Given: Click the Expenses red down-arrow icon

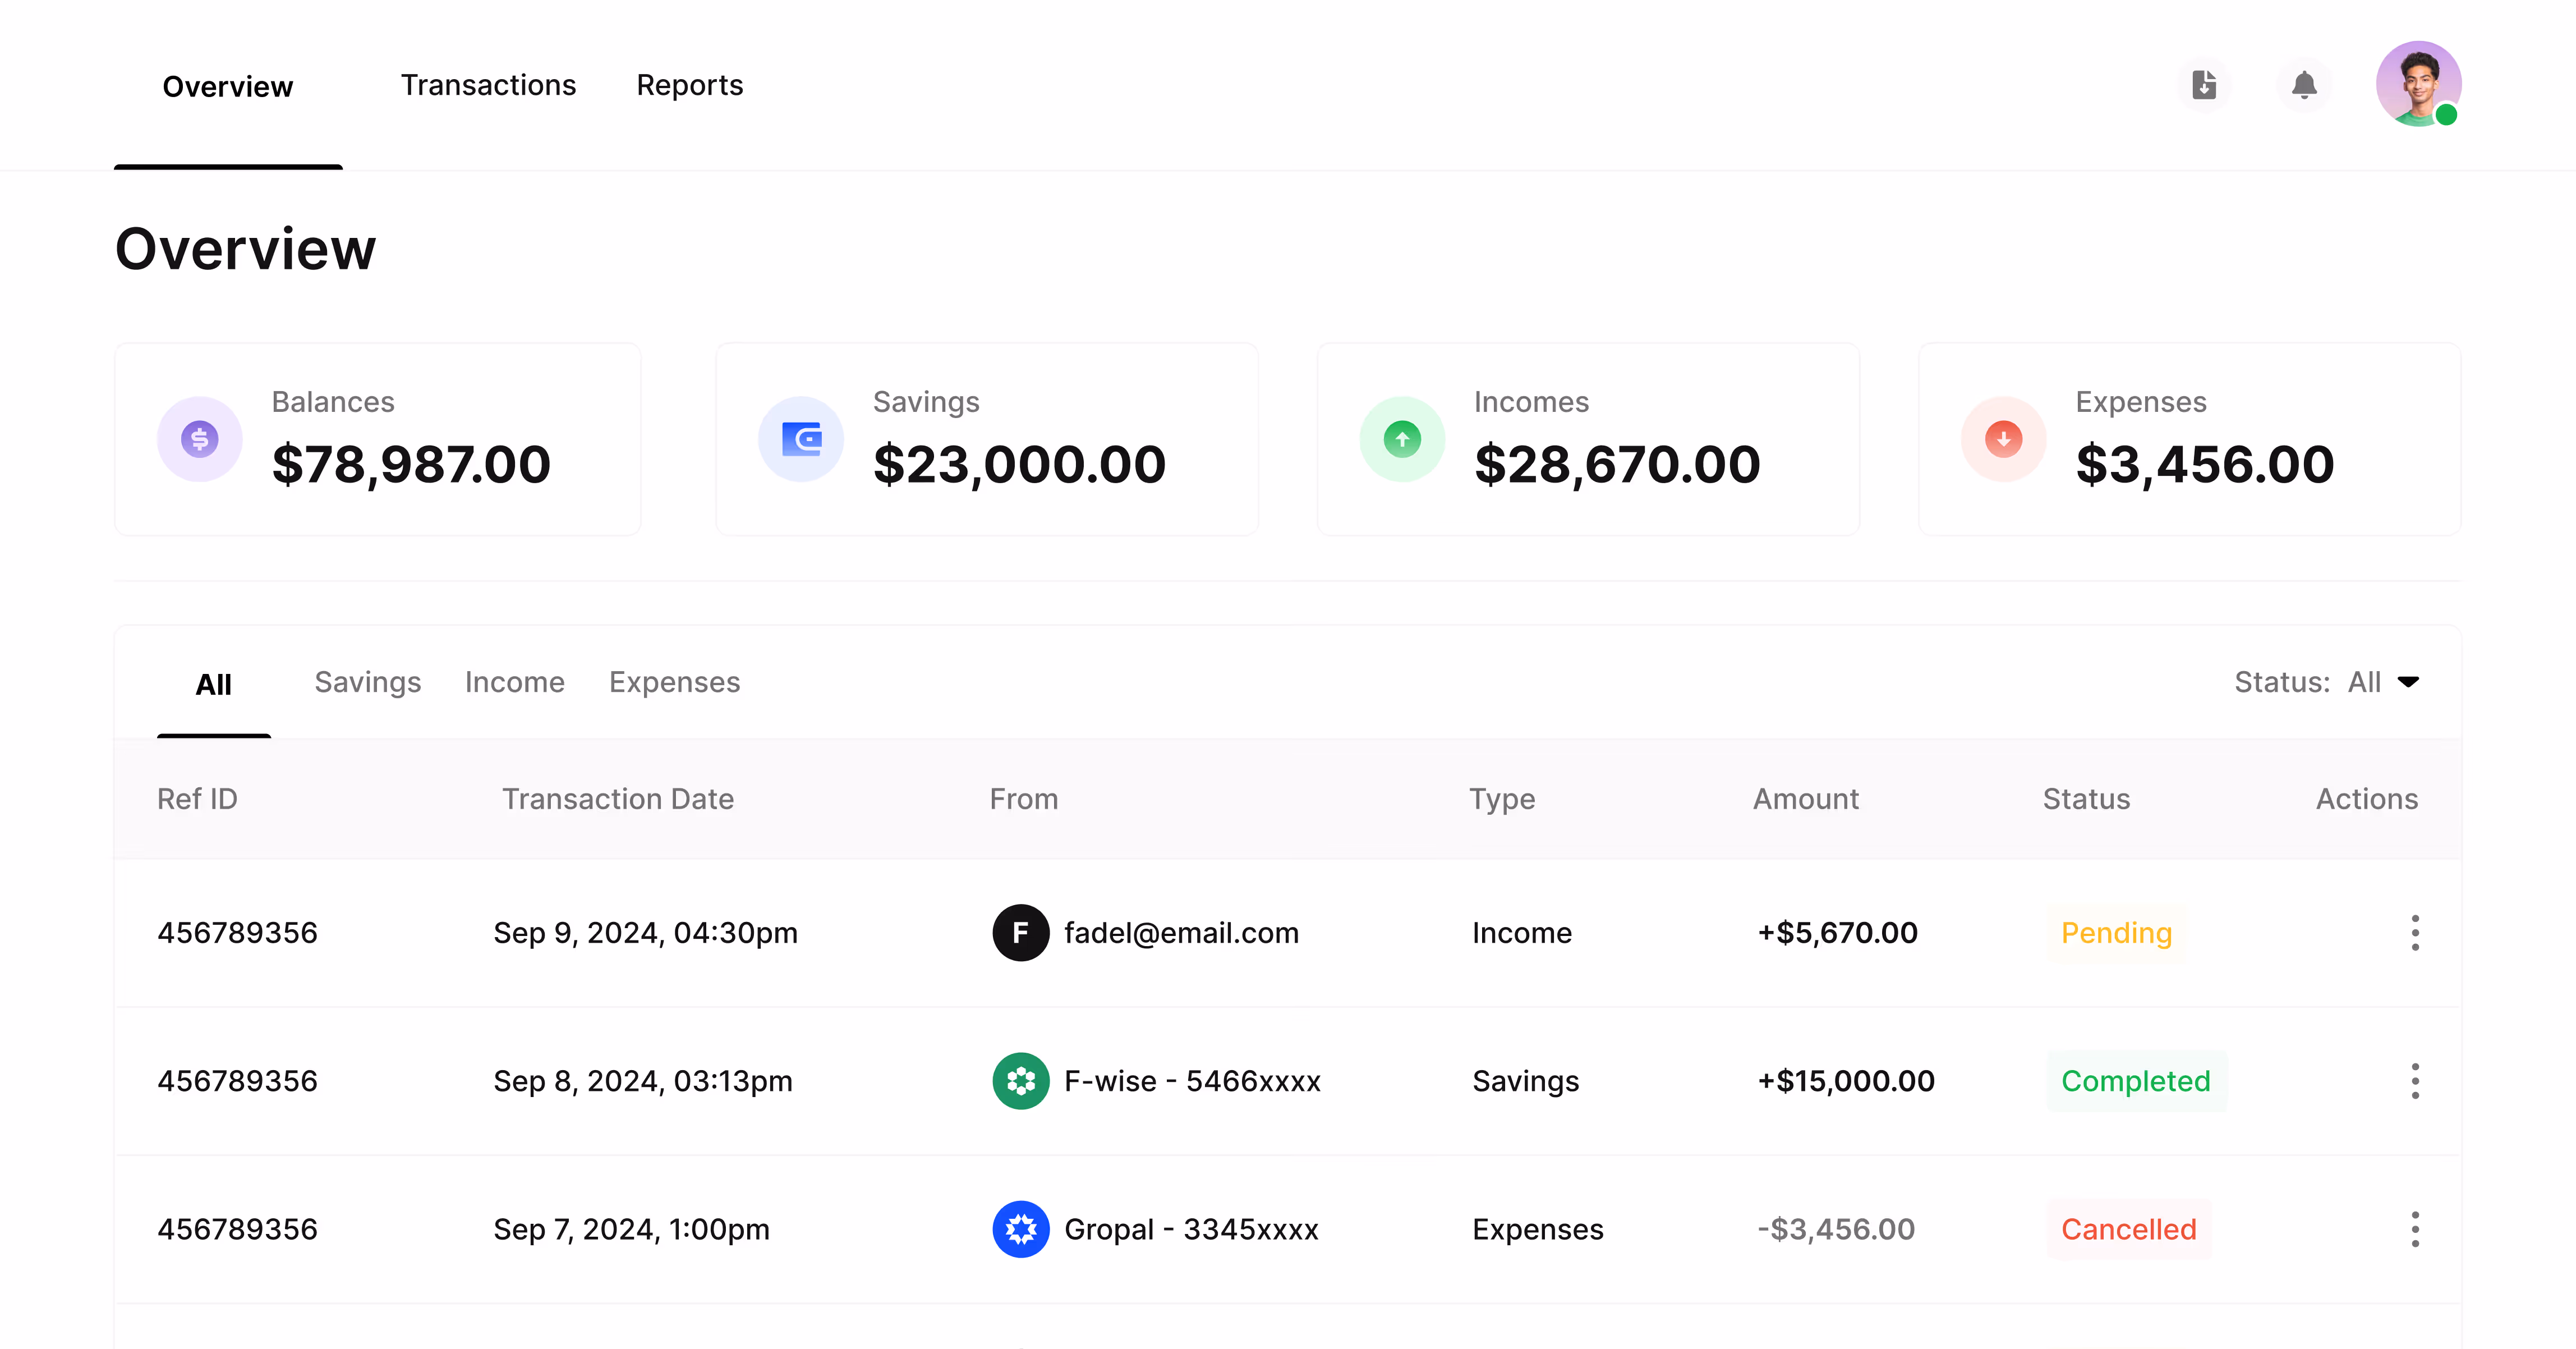Looking at the screenshot, I should point(2003,439).
